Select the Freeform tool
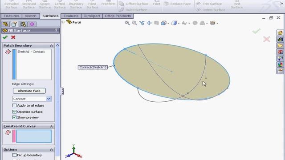Image resolution: width=285 pixels, height=160 pixels. coord(108,4)
